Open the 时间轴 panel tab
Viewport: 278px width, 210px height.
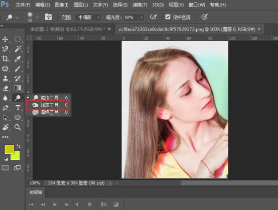tap(36, 192)
